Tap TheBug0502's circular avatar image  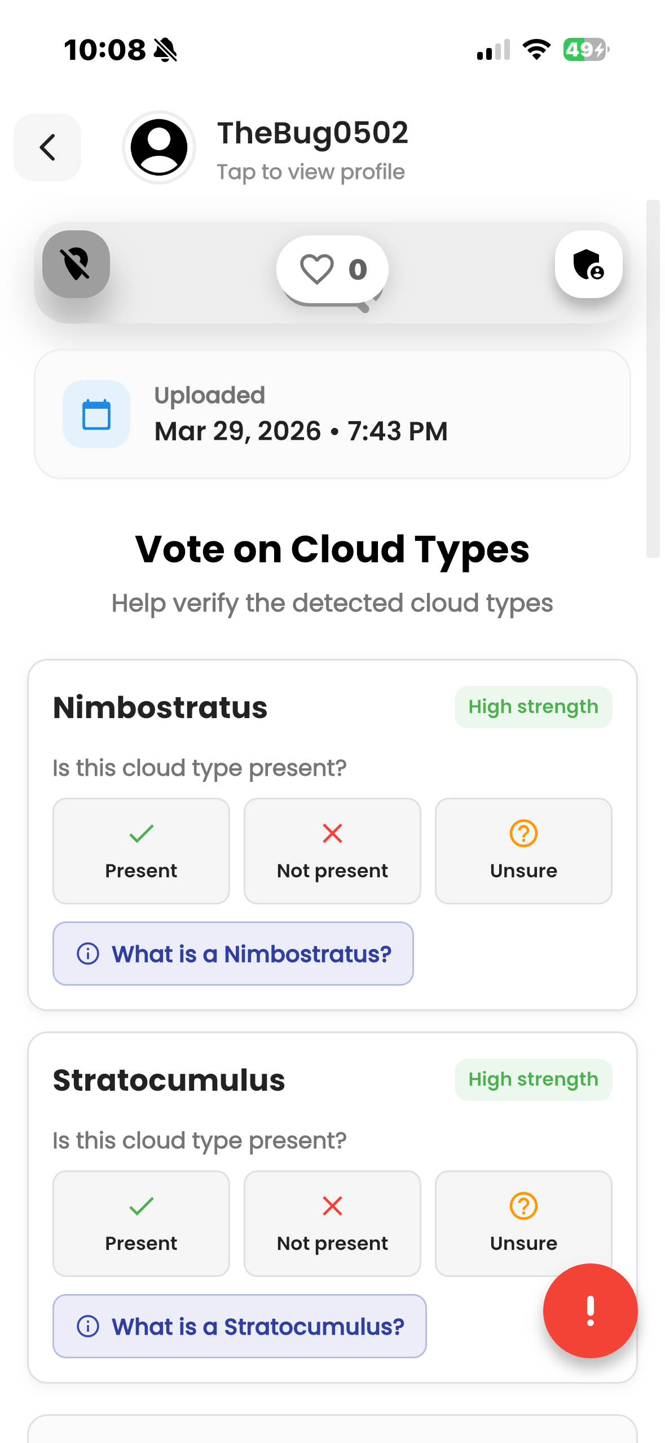[x=158, y=147]
